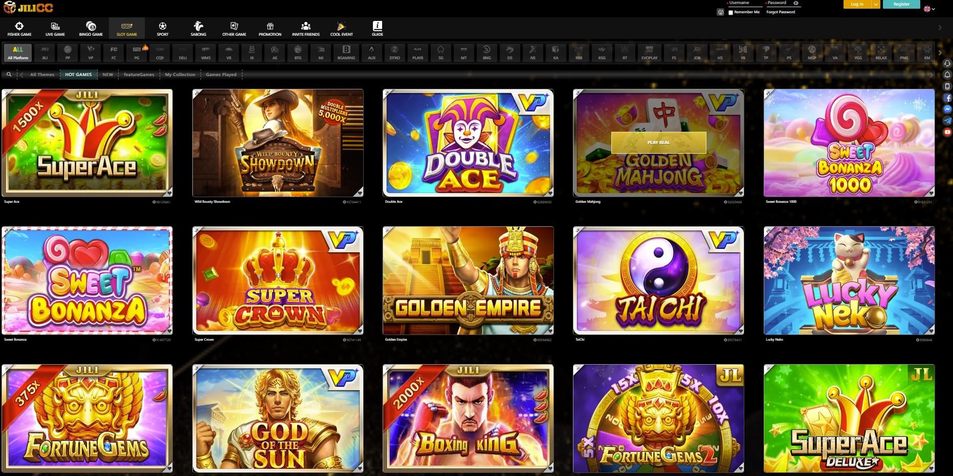953x476 pixels.
Task: Open the Wild Bounty Showdown game thumbnail
Action: (x=278, y=143)
